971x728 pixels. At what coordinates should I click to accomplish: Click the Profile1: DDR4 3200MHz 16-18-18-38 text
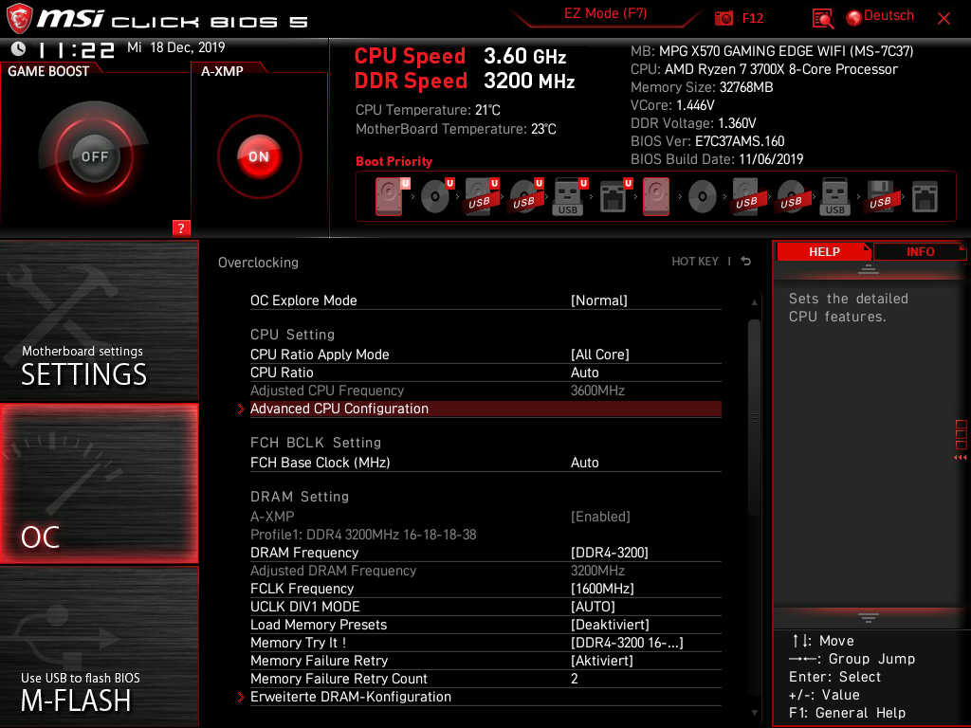[363, 535]
